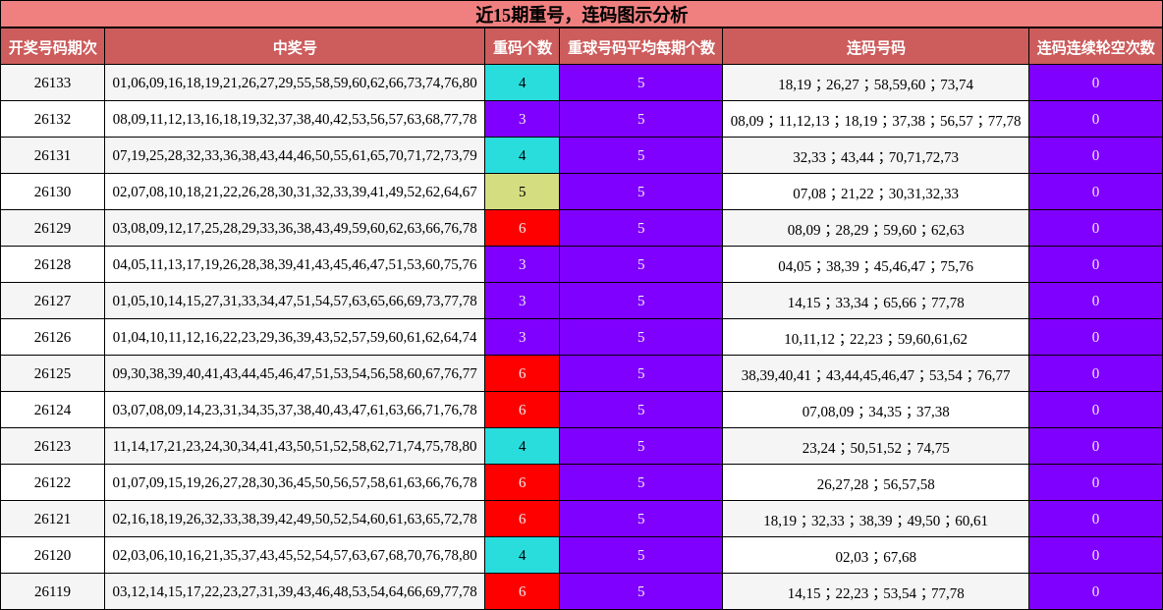Click winning numbers starting 03,07,08,09 for 26124

295,410
